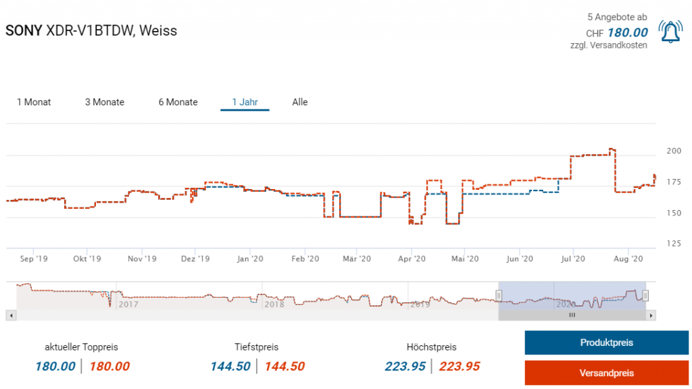Click the 2018 area in the navigator
The height and width of the screenshot is (389, 692).
click(x=274, y=304)
